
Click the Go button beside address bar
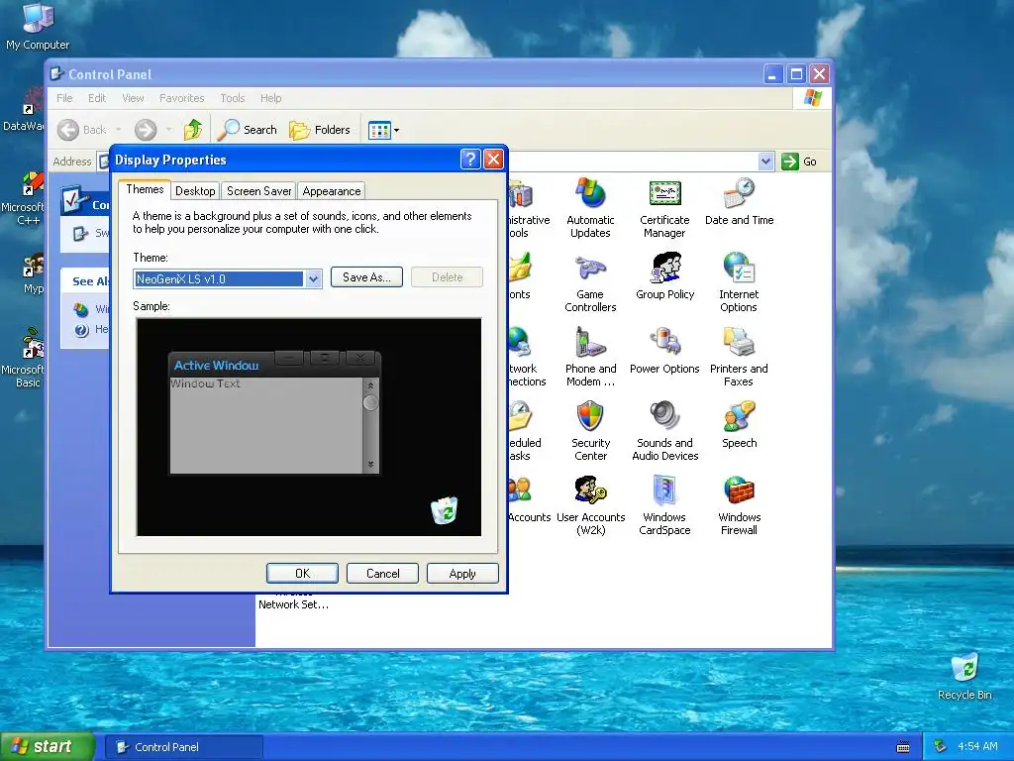[x=799, y=162]
